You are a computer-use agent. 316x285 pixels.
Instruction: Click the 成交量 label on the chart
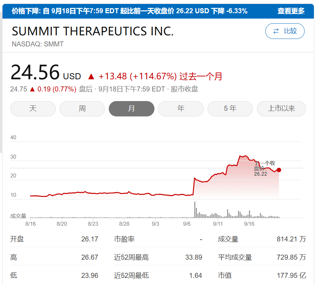coord(18,216)
